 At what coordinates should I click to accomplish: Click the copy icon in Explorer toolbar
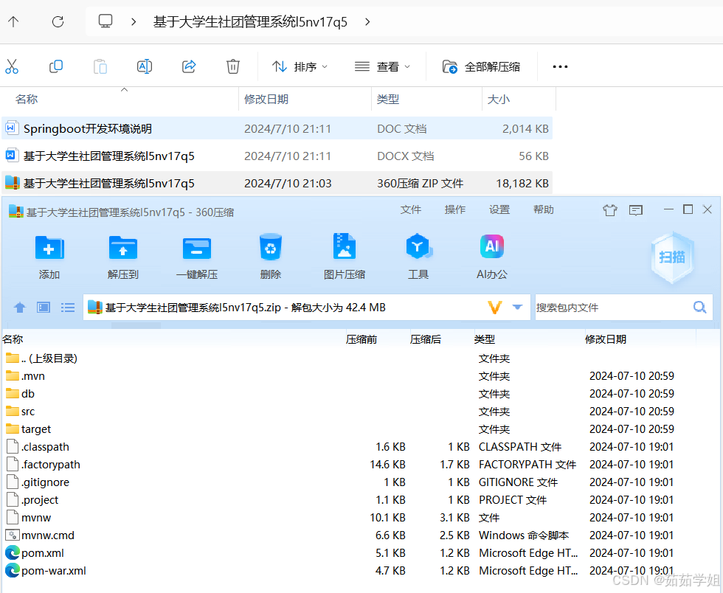[56, 66]
